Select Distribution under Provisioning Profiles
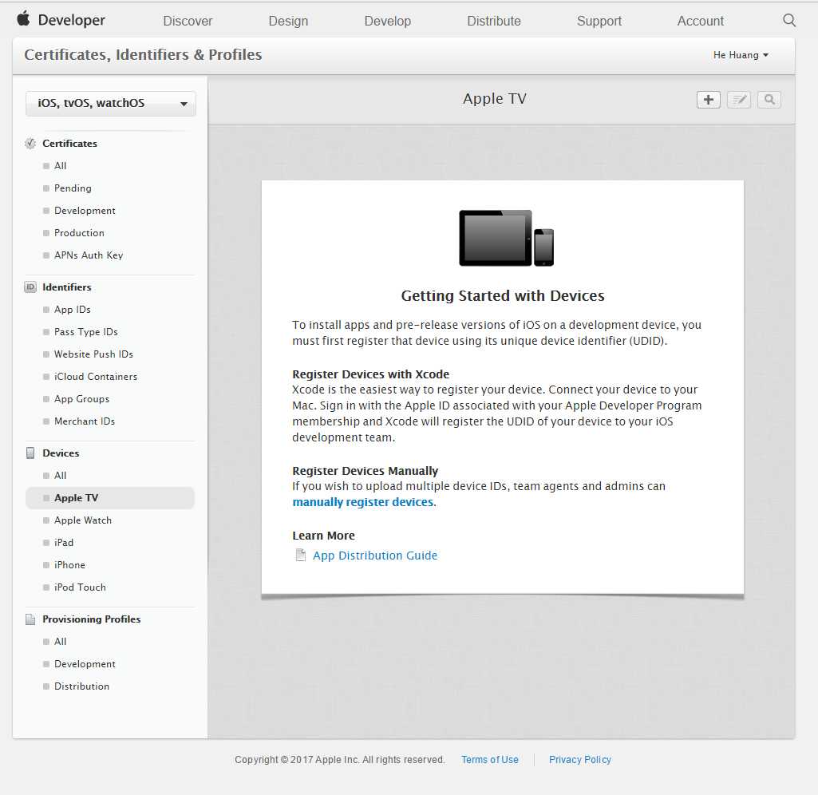 [x=82, y=686]
